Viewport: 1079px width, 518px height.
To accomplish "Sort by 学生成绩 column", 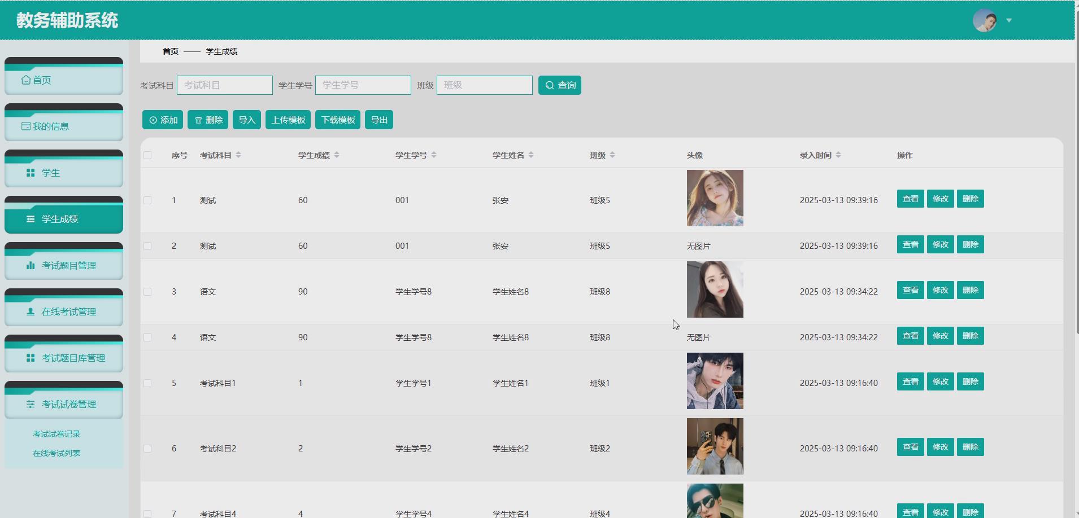I will pyautogui.click(x=337, y=155).
